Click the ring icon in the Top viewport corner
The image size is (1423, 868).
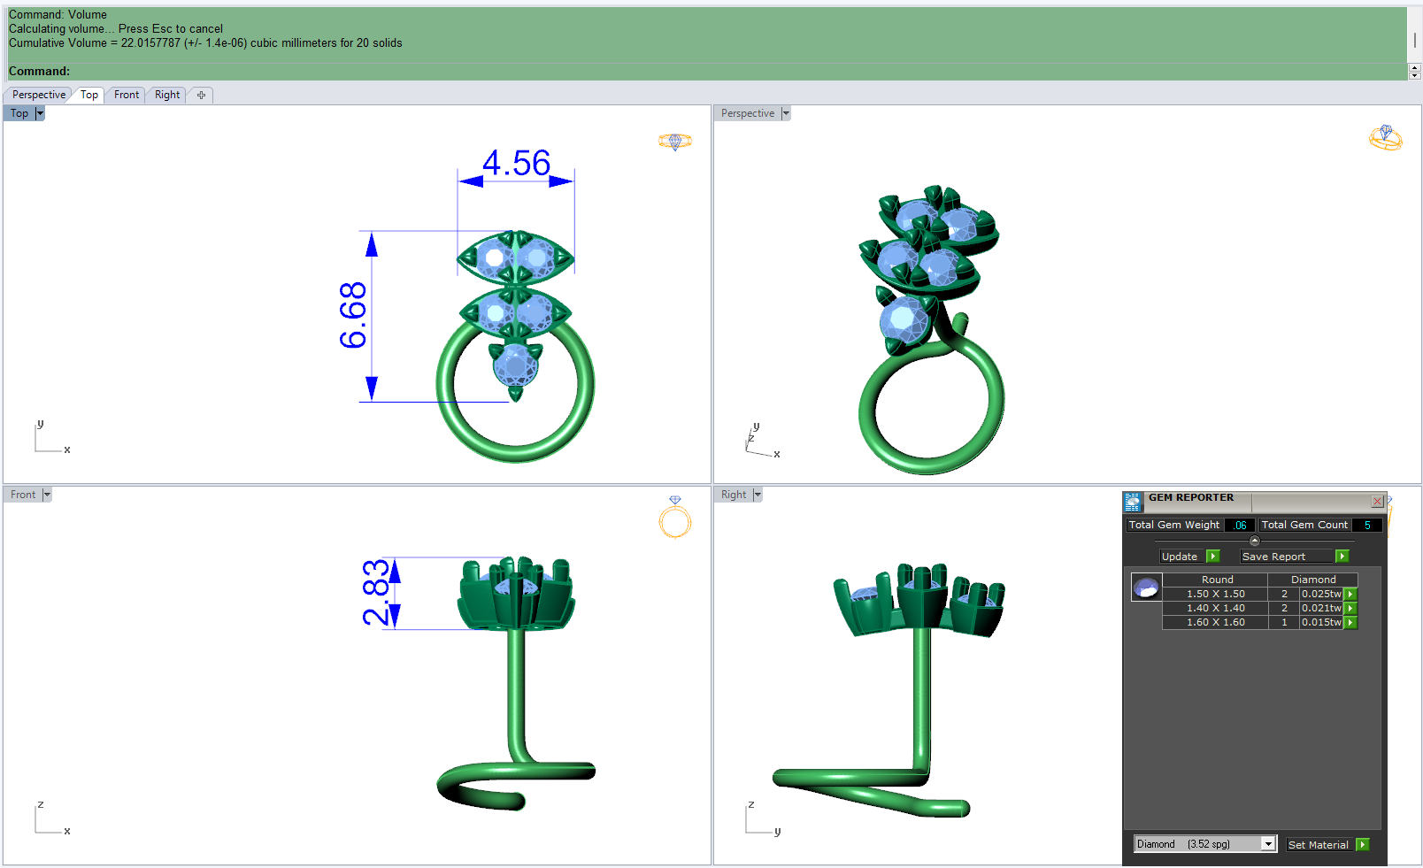(x=675, y=142)
